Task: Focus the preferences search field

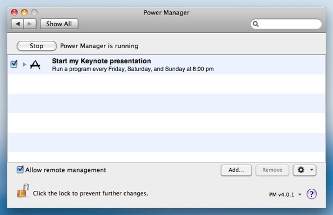Action: (286, 24)
